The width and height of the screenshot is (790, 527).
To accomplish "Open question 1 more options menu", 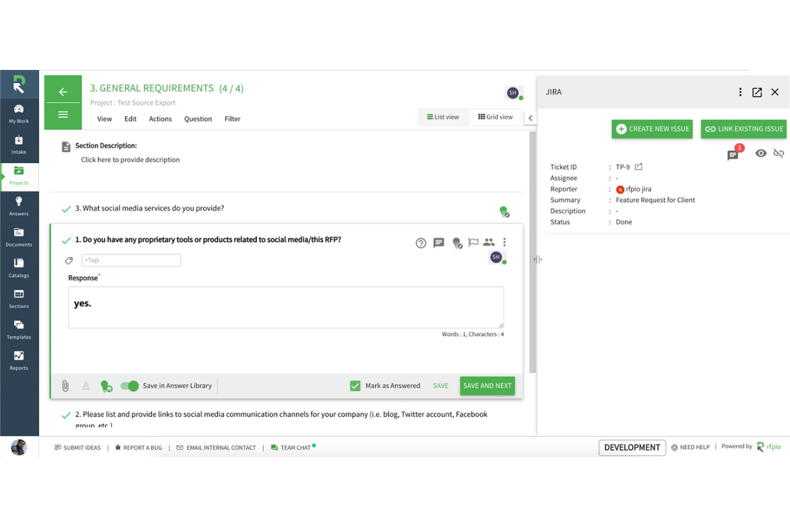I will pyautogui.click(x=504, y=242).
